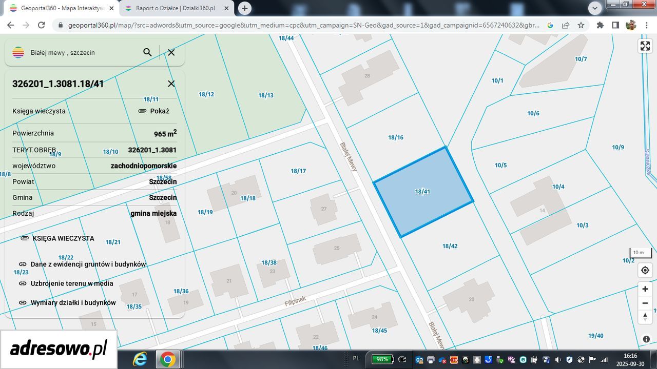Open Internet Explorer from the taskbar

click(140, 359)
